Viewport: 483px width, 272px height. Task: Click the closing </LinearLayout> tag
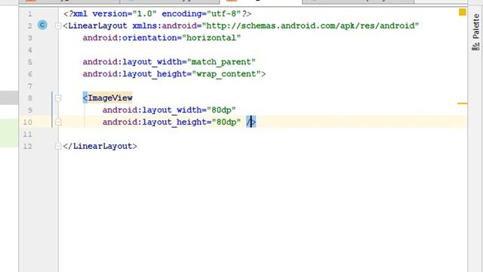100,146
